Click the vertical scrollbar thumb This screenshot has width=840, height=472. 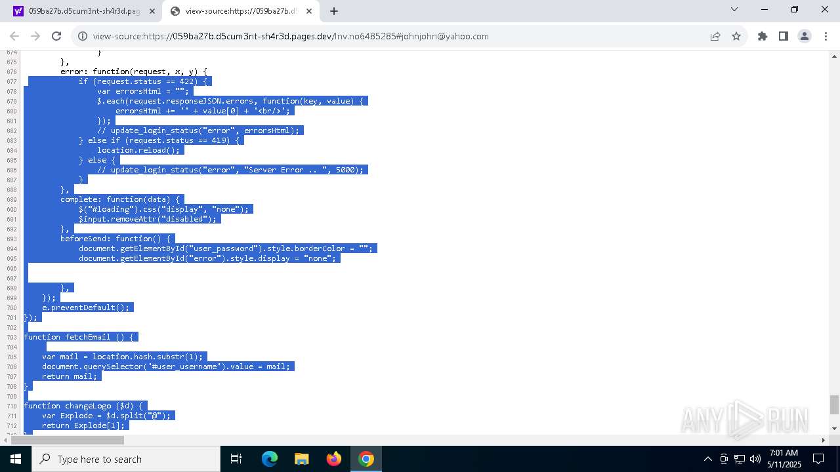(x=834, y=404)
